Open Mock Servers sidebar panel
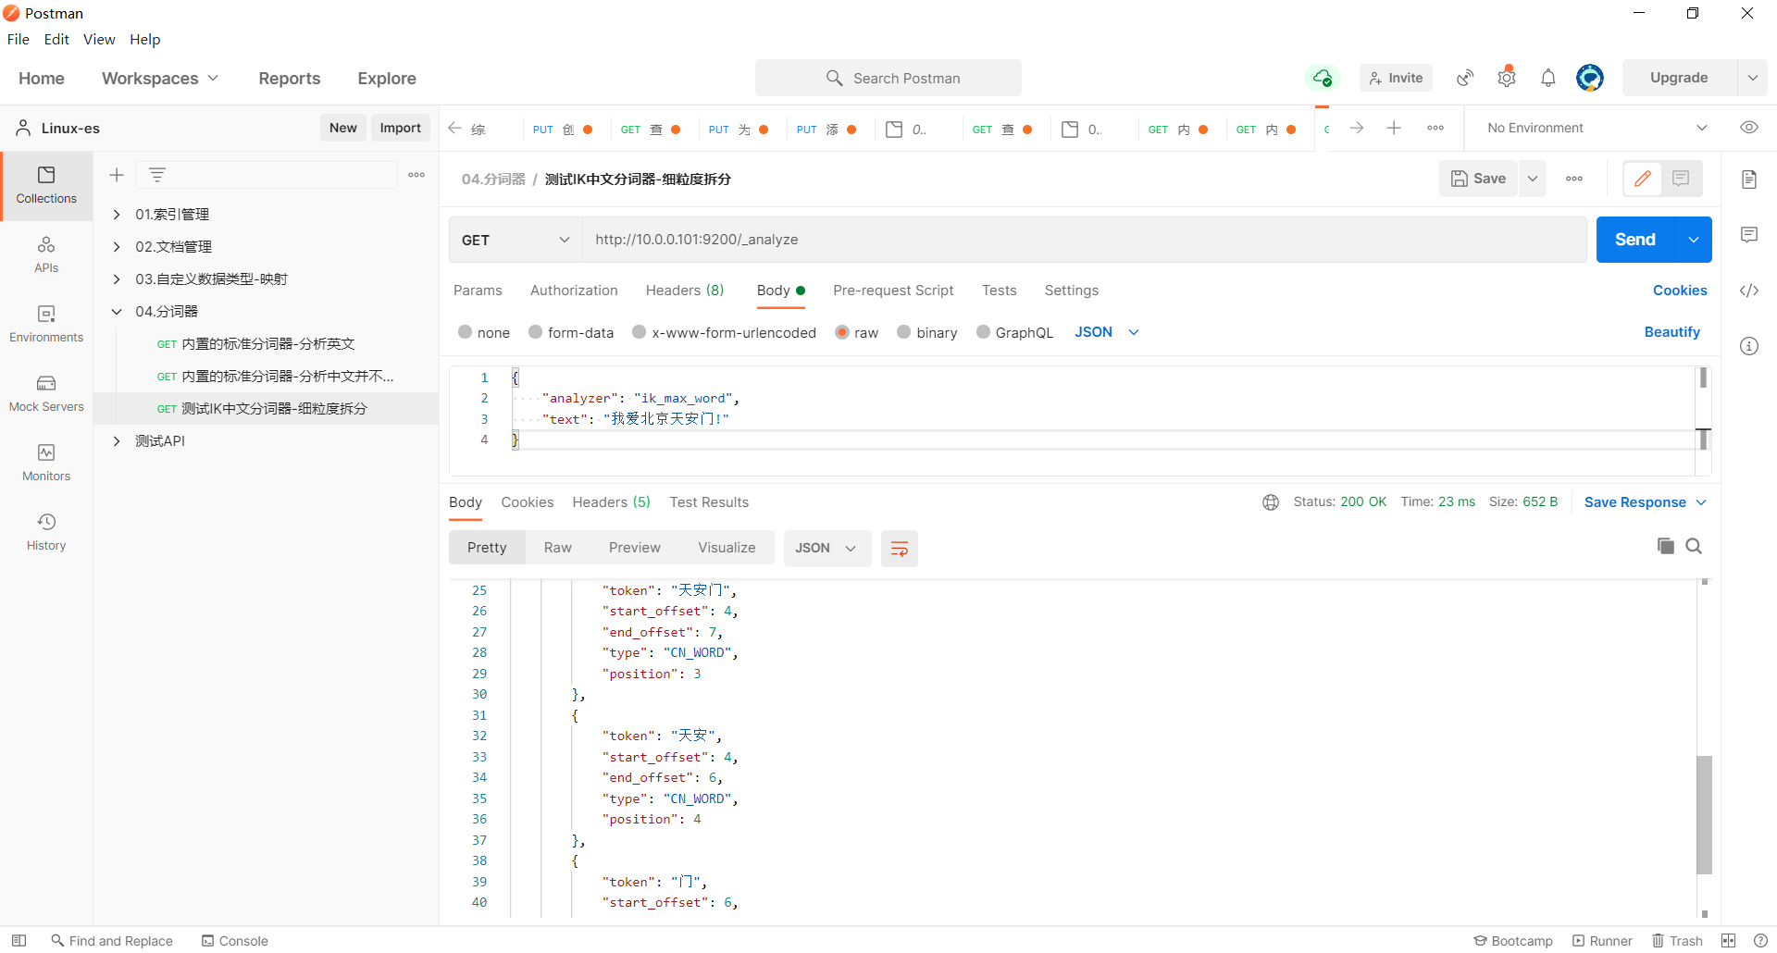The width and height of the screenshot is (1777, 953). coord(46,393)
